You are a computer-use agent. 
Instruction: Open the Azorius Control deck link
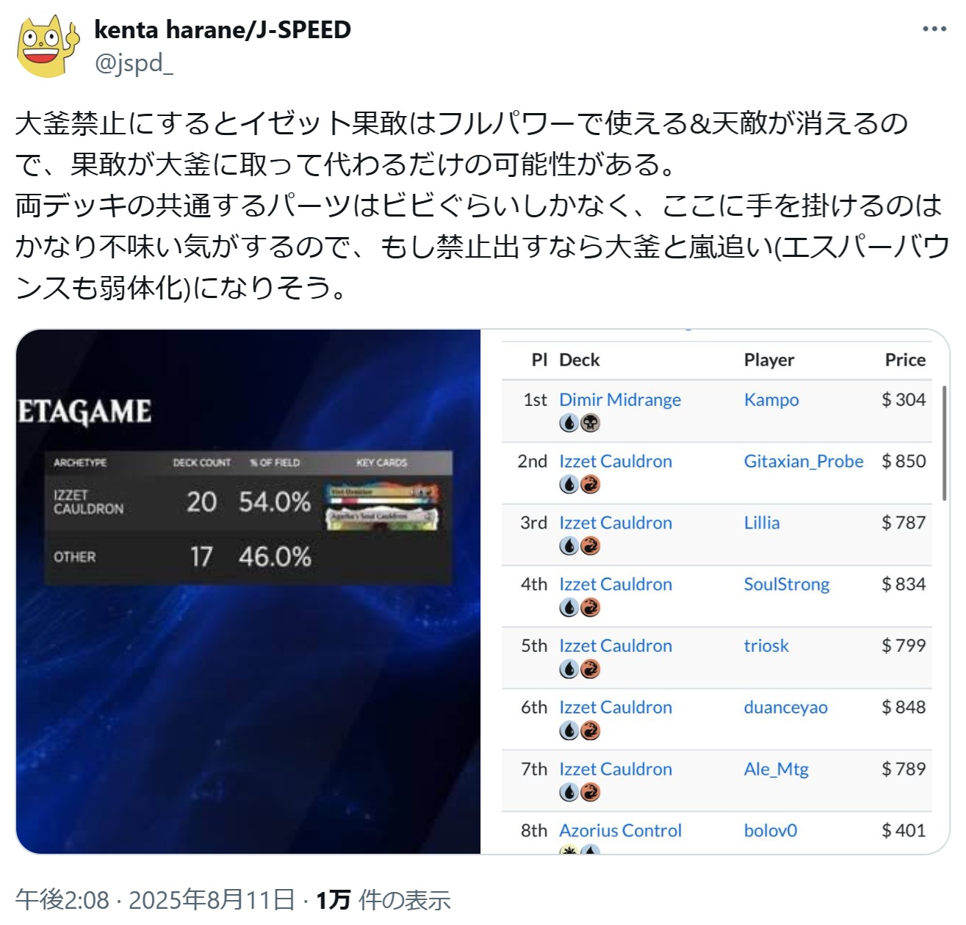pyautogui.click(x=620, y=830)
